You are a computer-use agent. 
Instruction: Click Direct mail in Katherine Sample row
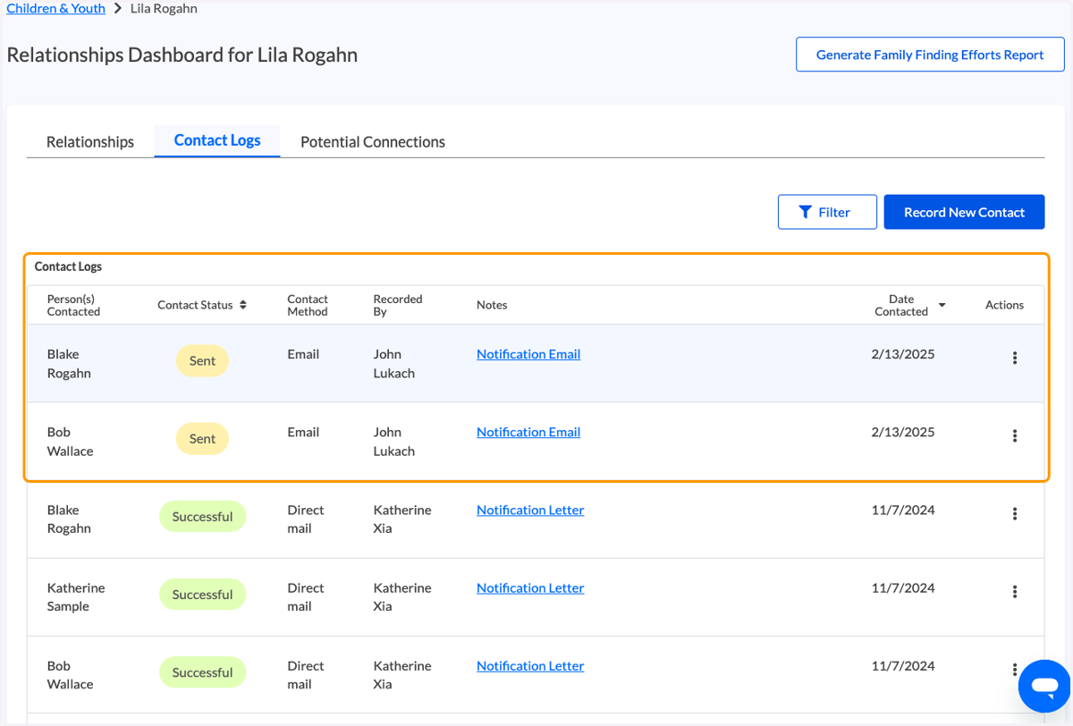(305, 596)
